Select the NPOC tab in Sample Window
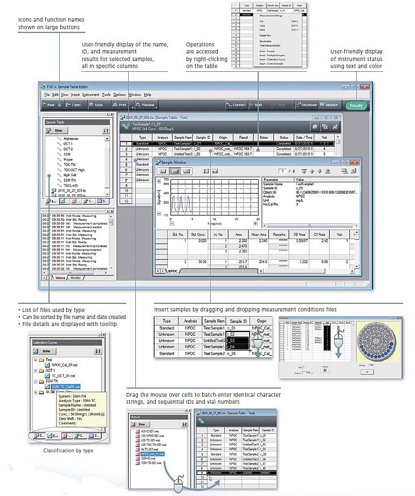 click(174, 270)
